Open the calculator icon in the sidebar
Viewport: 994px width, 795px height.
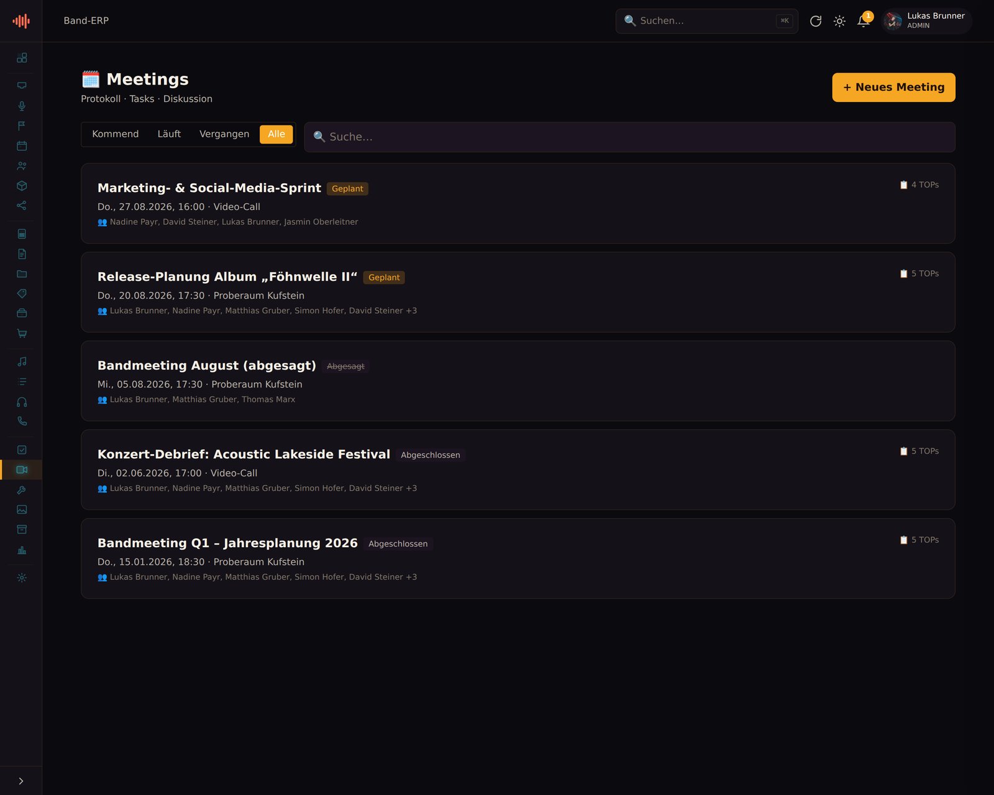[x=22, y=234]
